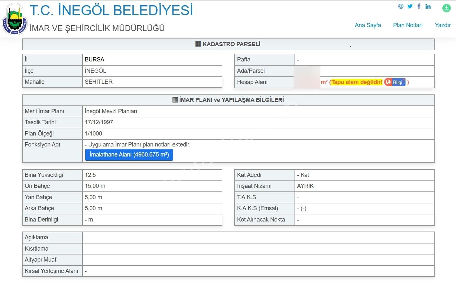Click the İnegöl Mevzi Planları cell
Screen dimensions: 456x281
pos(258,111)
